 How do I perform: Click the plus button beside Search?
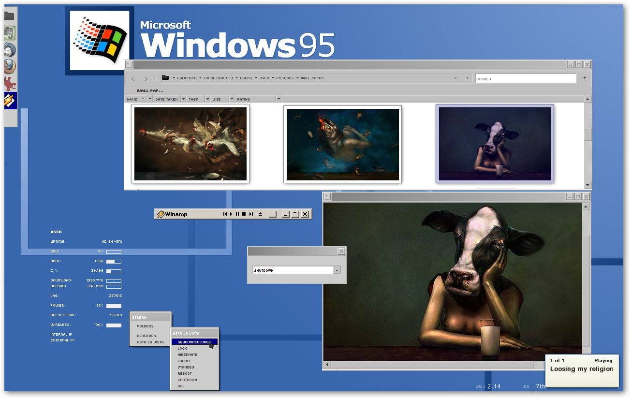click(x=585, y=78)
